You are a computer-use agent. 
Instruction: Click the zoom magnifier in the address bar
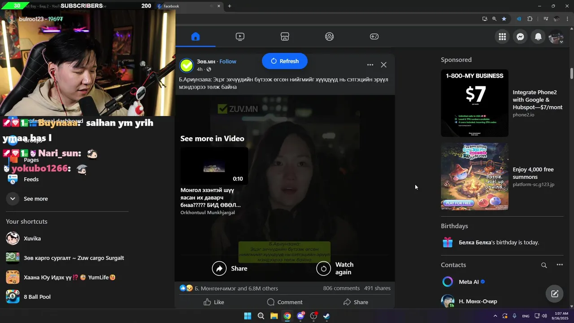(x=494, y=19)
